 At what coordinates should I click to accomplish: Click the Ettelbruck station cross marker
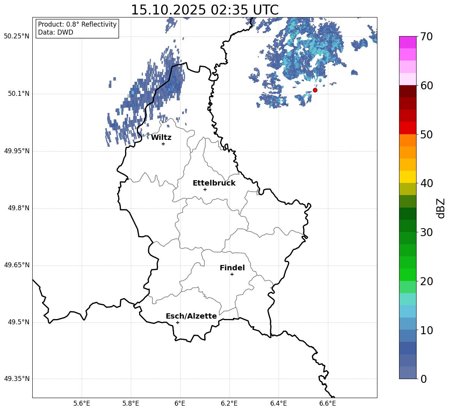click(x=205, y=189)
